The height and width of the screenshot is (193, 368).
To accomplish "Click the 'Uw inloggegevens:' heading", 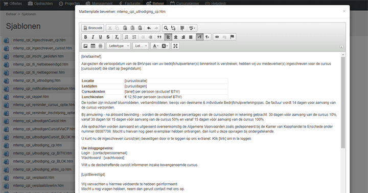I will (x=97, y=148).
